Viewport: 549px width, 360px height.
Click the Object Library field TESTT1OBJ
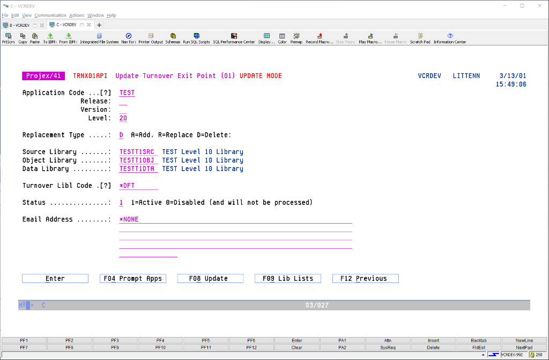(x=138, y=160)
